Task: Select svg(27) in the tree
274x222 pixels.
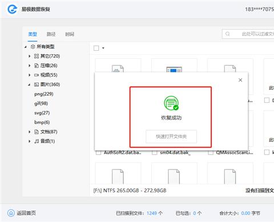Action: point(42,113)
